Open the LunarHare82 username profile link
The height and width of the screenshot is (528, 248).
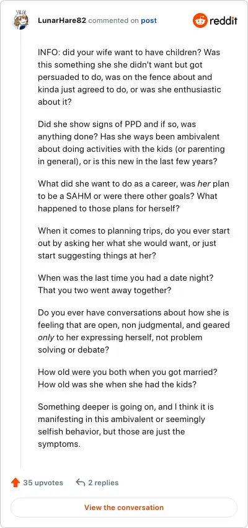point(62,20)
